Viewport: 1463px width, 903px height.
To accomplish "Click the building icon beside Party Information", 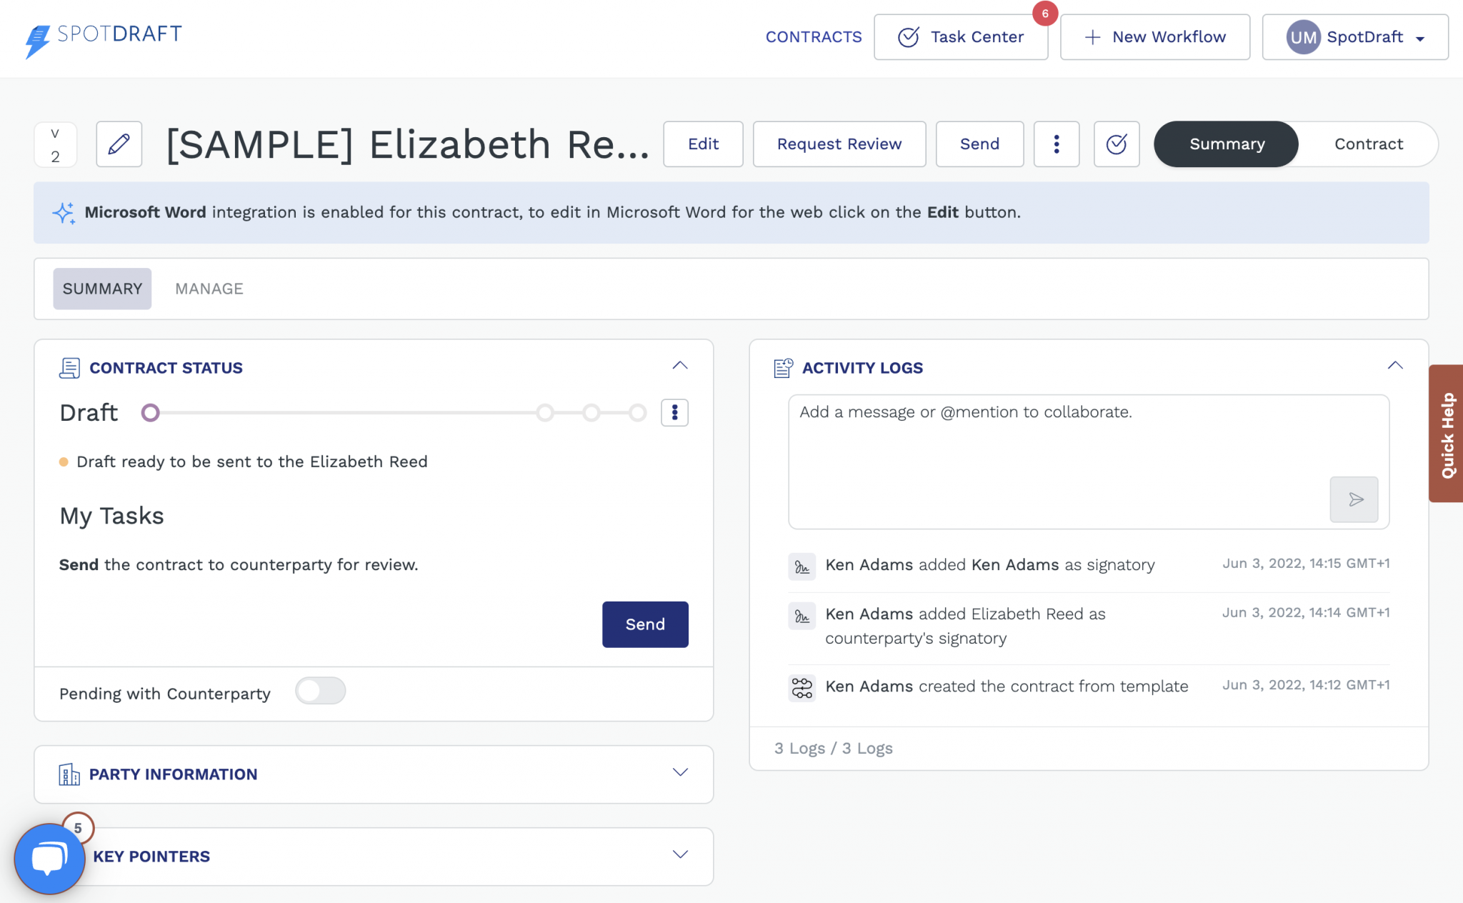I will pos(69,774).
